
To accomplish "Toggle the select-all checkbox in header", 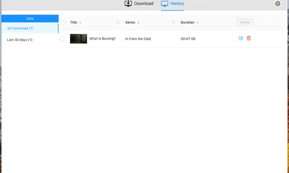I will coord(62,22).
